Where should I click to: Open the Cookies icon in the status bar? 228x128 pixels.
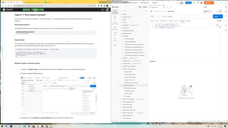pos(213,121)
